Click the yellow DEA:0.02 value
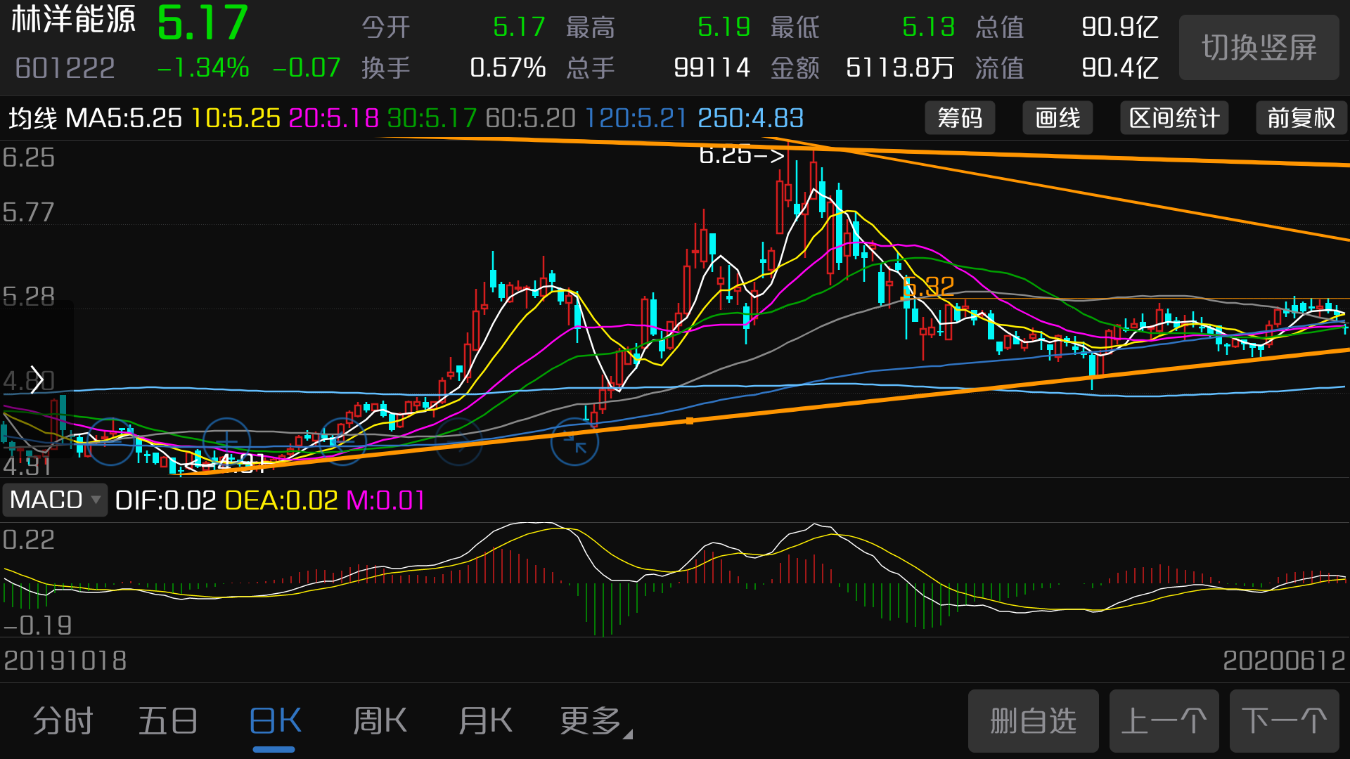This screenshot has height=759, width=1350. [x=281, y=500]
